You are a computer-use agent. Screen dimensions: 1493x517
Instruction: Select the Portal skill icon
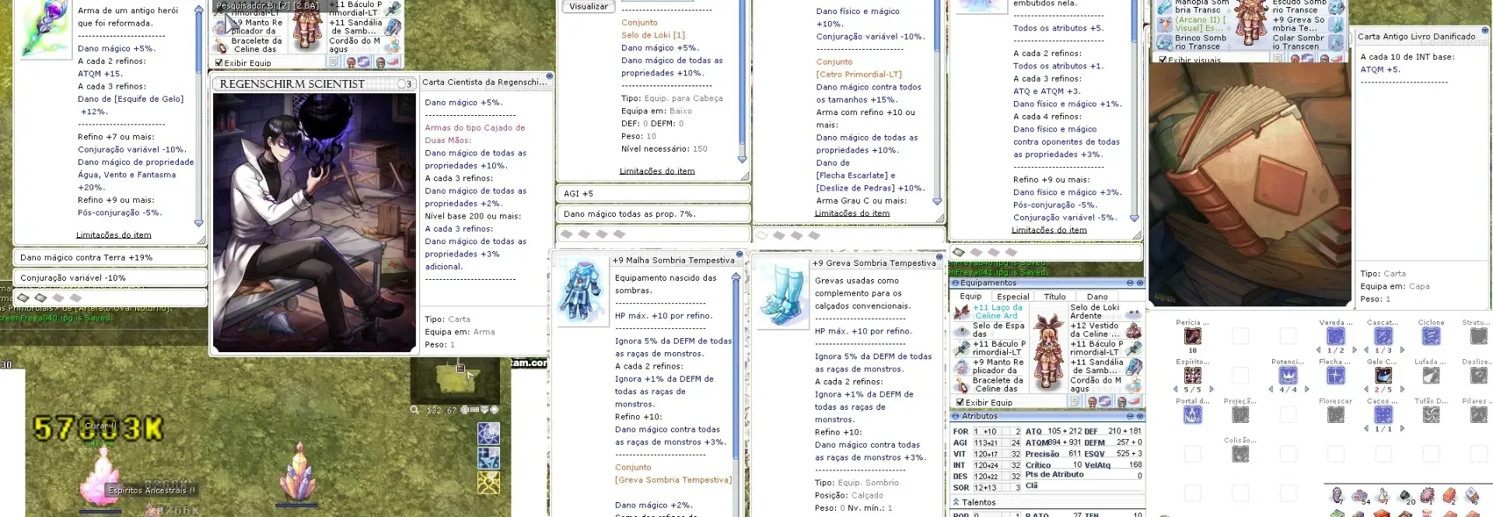(1192, 415)
